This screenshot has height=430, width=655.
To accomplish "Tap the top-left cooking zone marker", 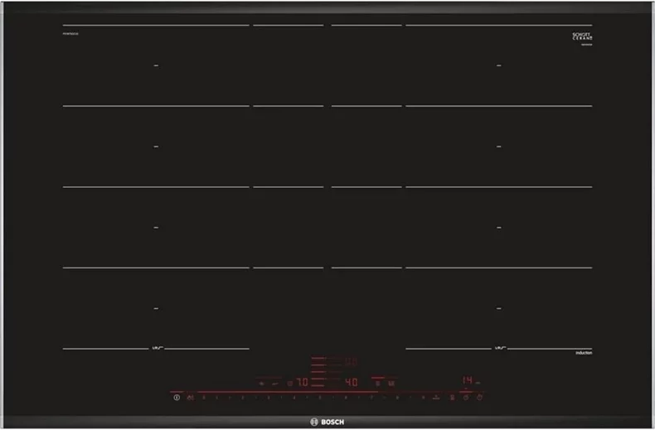I will pos(155,65).
